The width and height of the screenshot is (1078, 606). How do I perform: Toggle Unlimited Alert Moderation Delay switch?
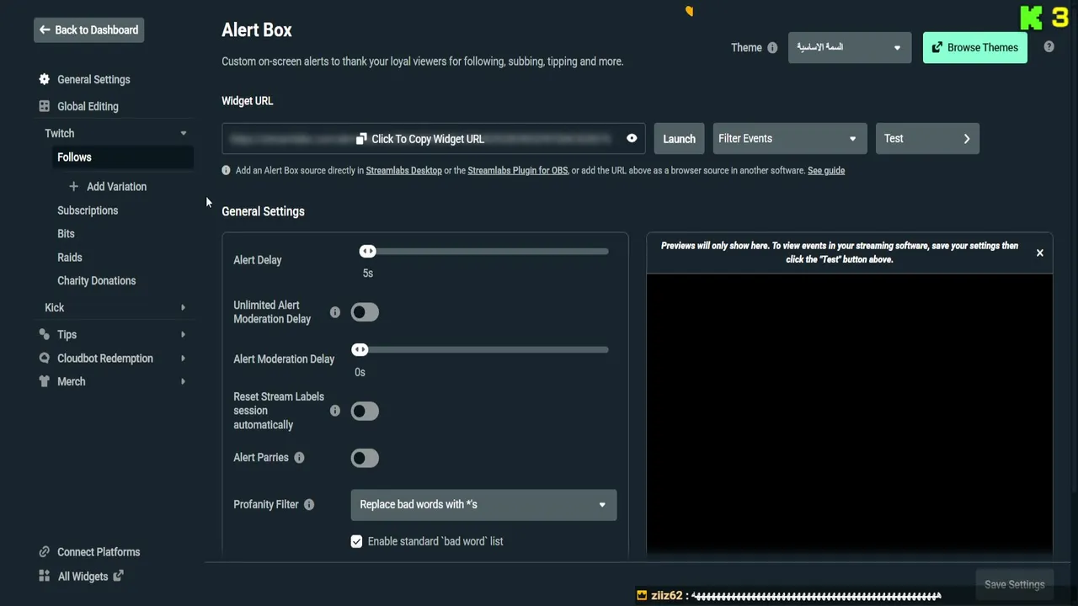click(365, 312)
